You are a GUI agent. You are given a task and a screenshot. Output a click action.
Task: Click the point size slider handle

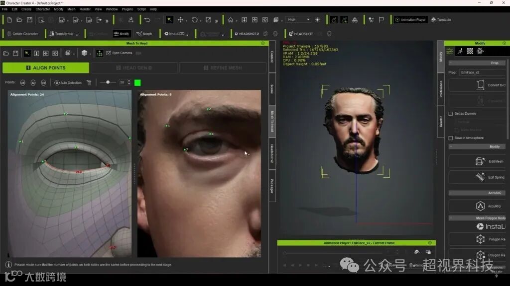pos(108,82)
